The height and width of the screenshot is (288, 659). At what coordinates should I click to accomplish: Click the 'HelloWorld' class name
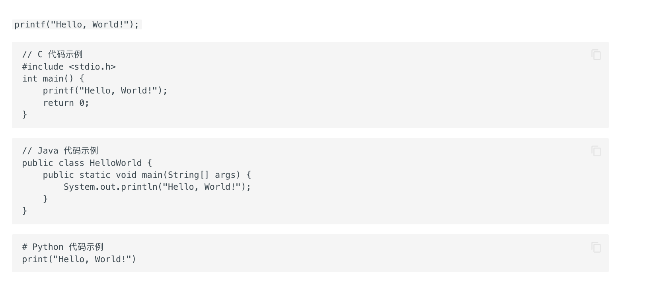[x=115, y=163]
